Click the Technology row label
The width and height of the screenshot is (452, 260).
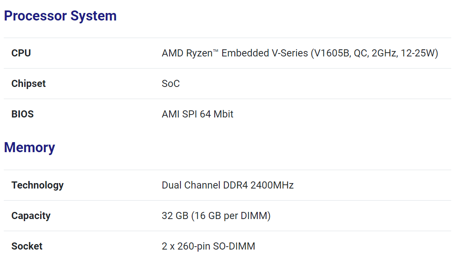coord(38,185)
